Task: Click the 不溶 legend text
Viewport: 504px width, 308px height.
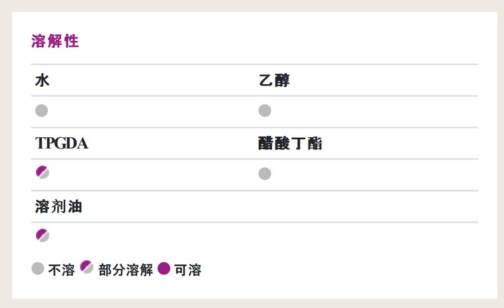Action: 61,270
